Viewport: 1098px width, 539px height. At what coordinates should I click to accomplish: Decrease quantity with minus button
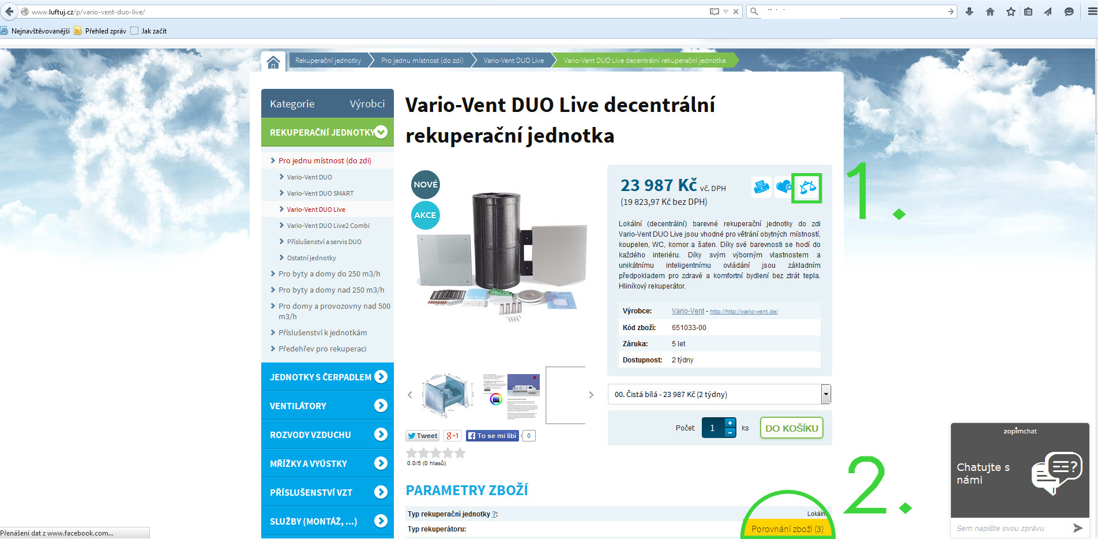tap(730, 432)
